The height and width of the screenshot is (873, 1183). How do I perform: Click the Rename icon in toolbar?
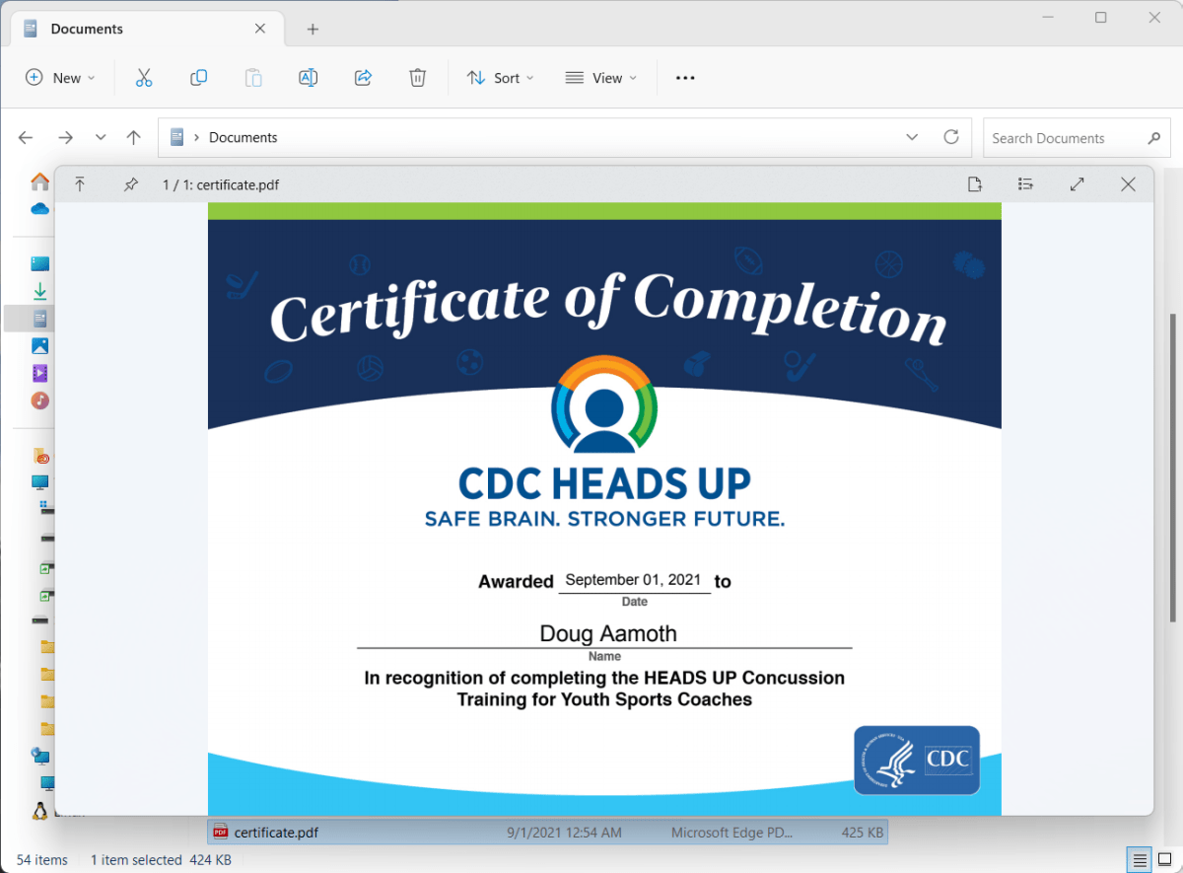tap(308, 78)
